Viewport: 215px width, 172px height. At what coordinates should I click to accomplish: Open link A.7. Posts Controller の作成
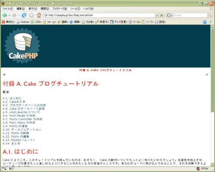point(22,119)
